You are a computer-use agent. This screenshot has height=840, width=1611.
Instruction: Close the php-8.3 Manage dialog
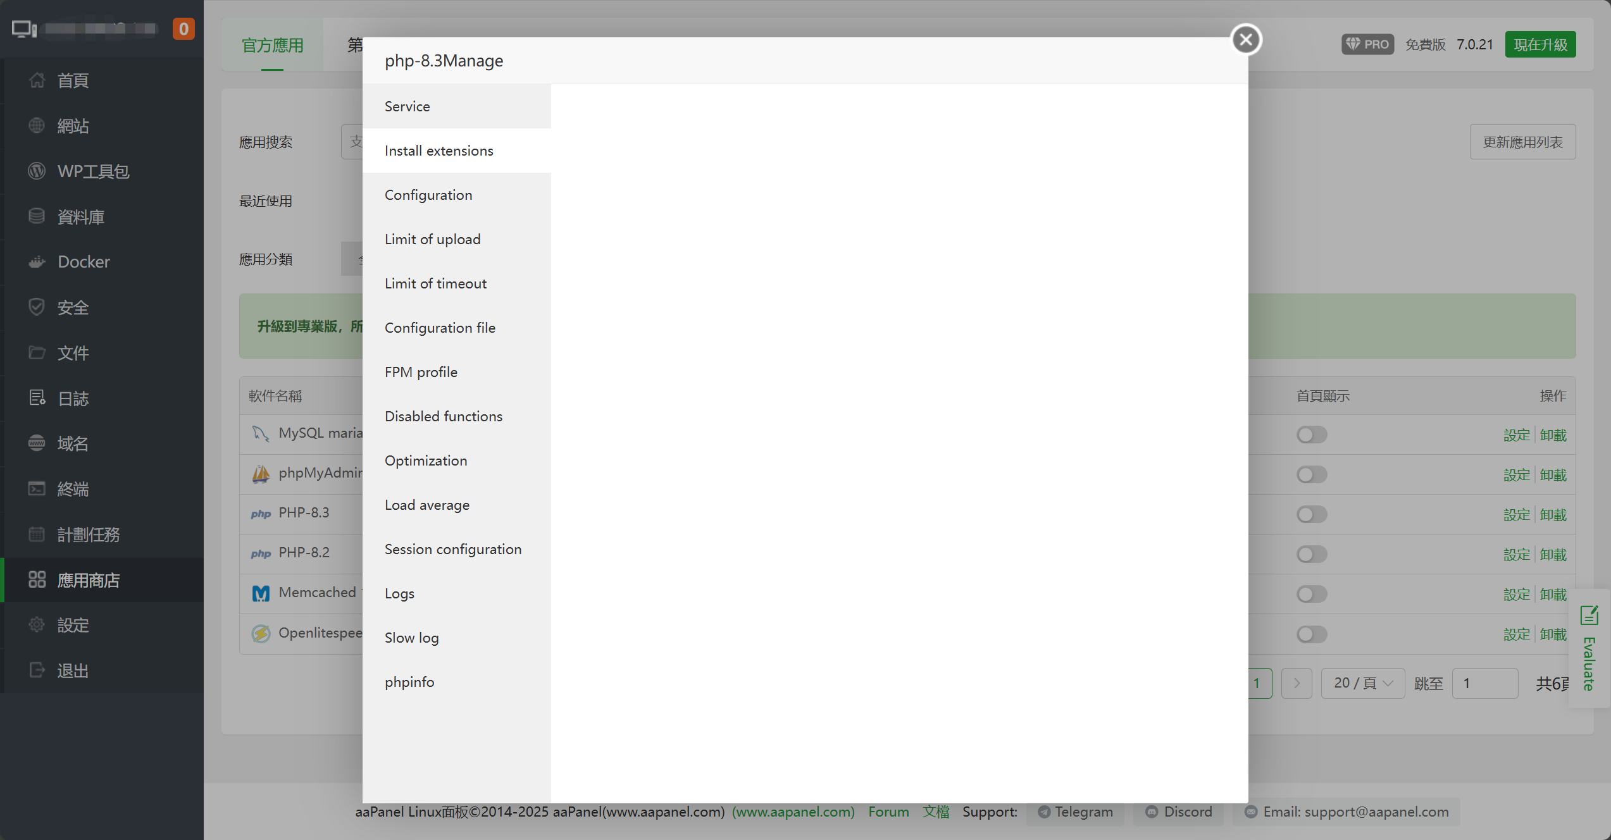pyautogui.click(x=1246, y=40)
